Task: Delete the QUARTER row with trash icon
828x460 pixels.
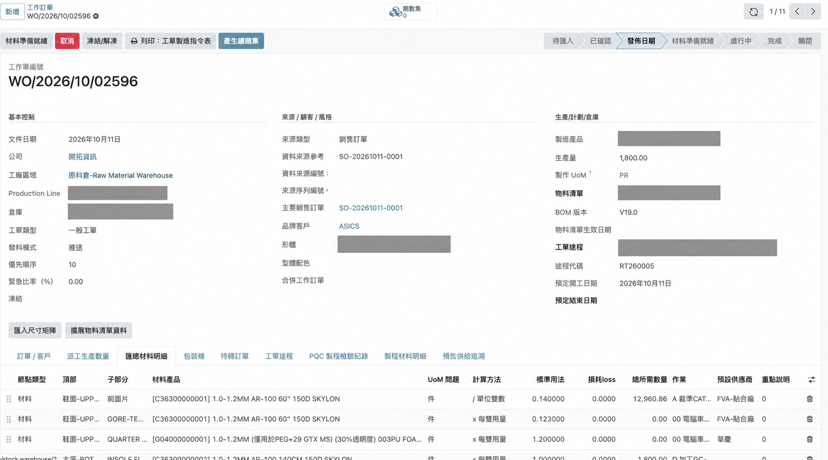Action: pos(810,439)
